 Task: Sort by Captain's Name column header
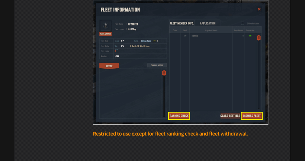click(x=211, y=31)
